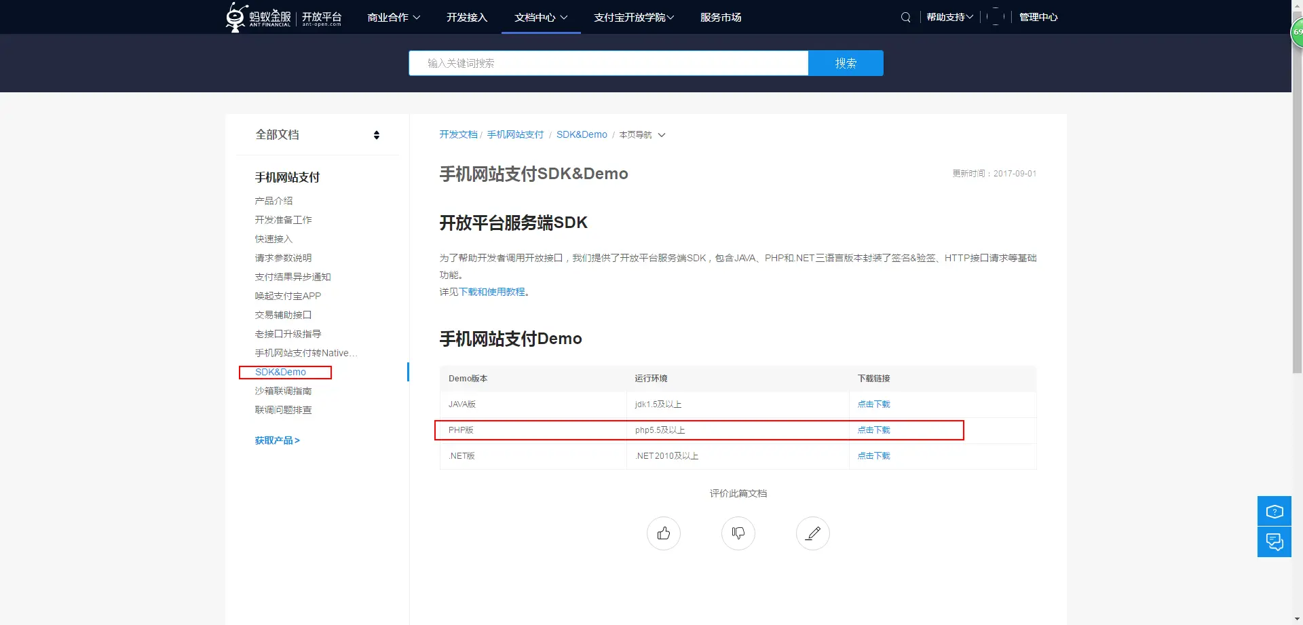Click the 搜索 button
The height and width of the screenshot is (625, 1303).
pyautogui.click(x=846, y=63)
